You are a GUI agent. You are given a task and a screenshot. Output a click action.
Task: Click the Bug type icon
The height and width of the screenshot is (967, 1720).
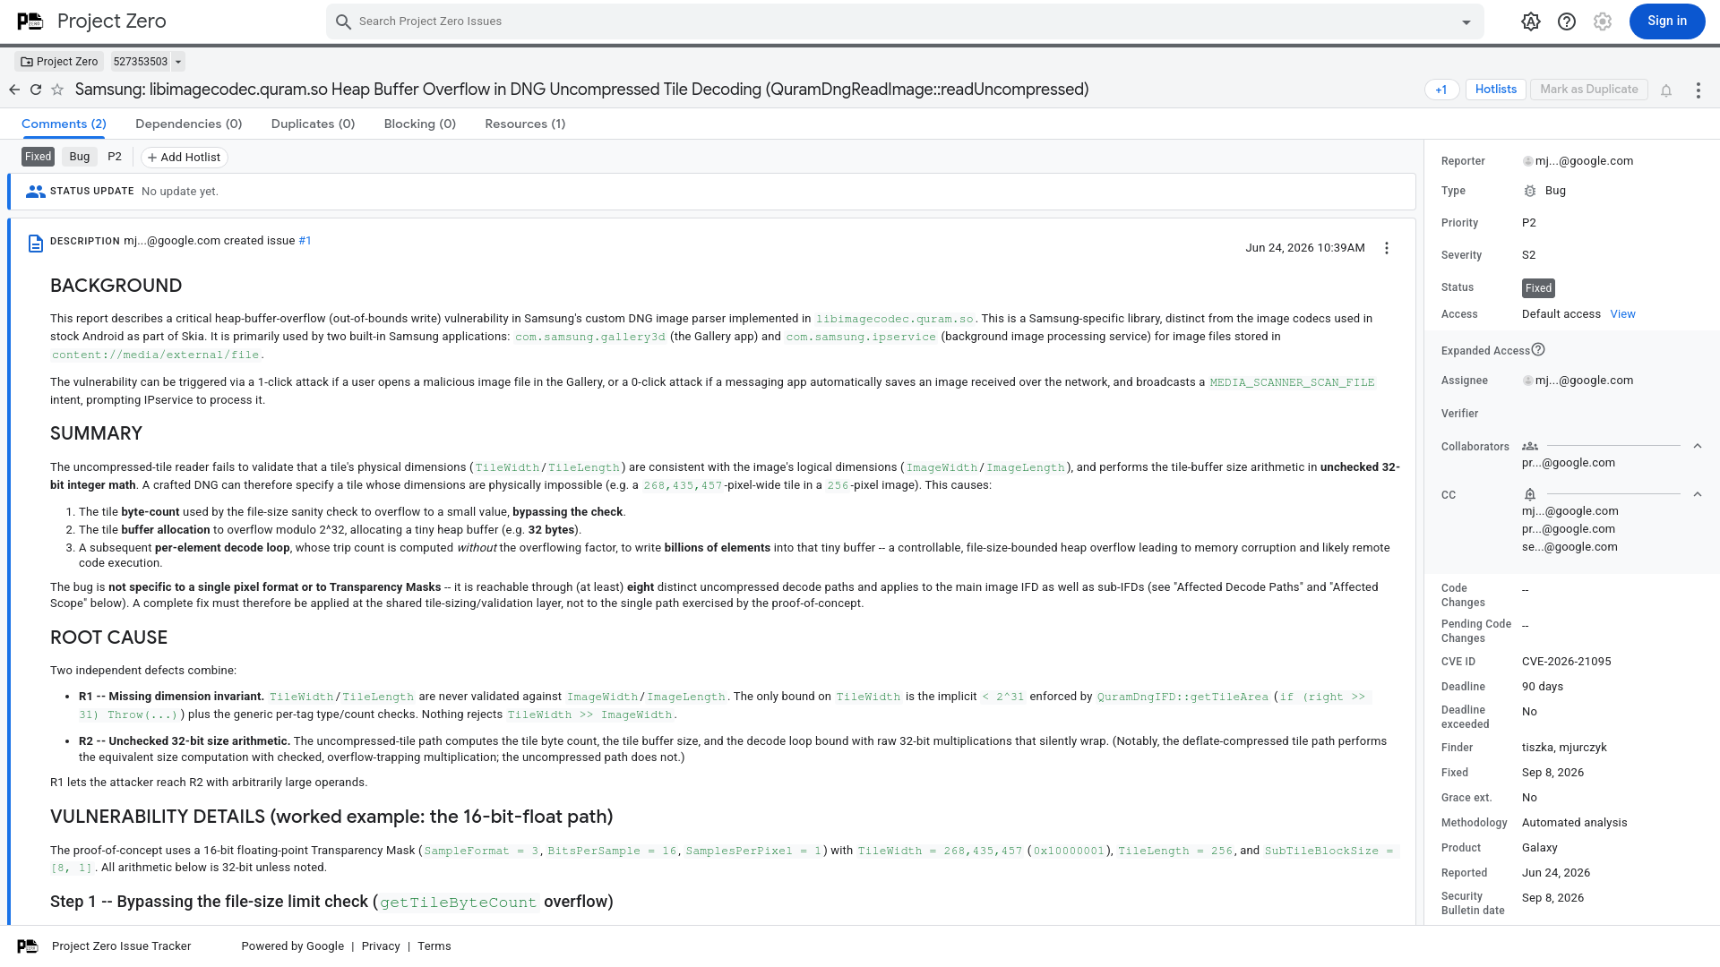(x=1530, y=191)
